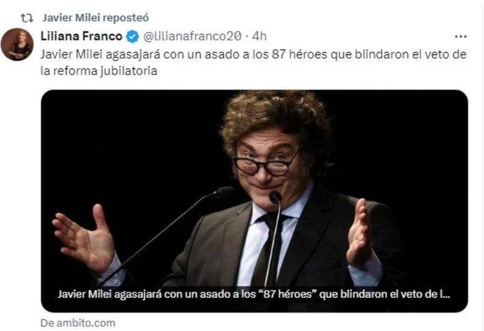The image size is (484, 331).
Task: Click the Liliana Franco display name
Action: click(x=81, y=36)
